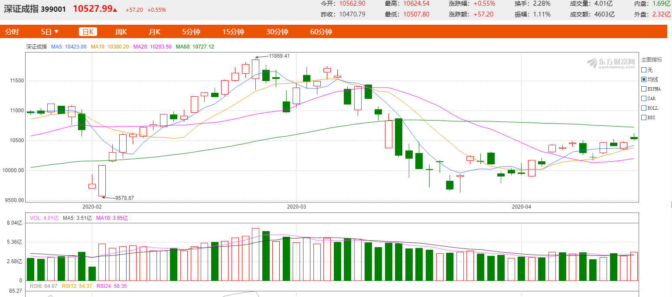Click the 东方财富网 logo watermark
Image resolution: width=672 pixels, height=297 pixels.
[611, 63]
